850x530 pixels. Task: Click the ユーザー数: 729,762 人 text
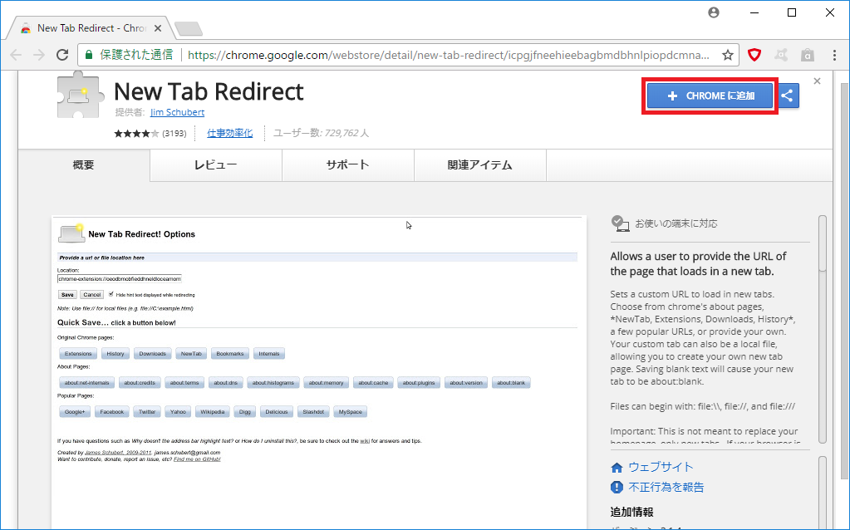(321, 133)
